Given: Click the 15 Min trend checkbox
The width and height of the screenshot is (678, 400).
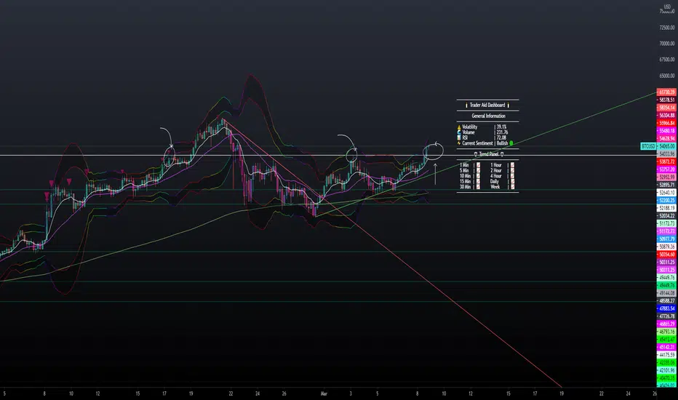Looking at the screenshot, I should [478, 181].
